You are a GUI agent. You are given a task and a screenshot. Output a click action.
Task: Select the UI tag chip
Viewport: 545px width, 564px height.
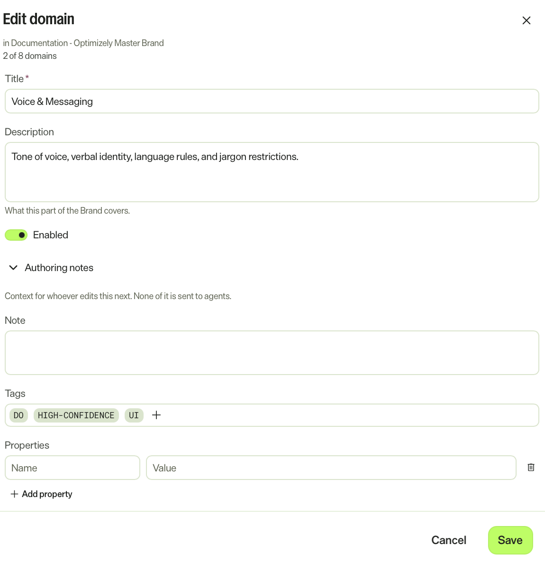[134, 415]
